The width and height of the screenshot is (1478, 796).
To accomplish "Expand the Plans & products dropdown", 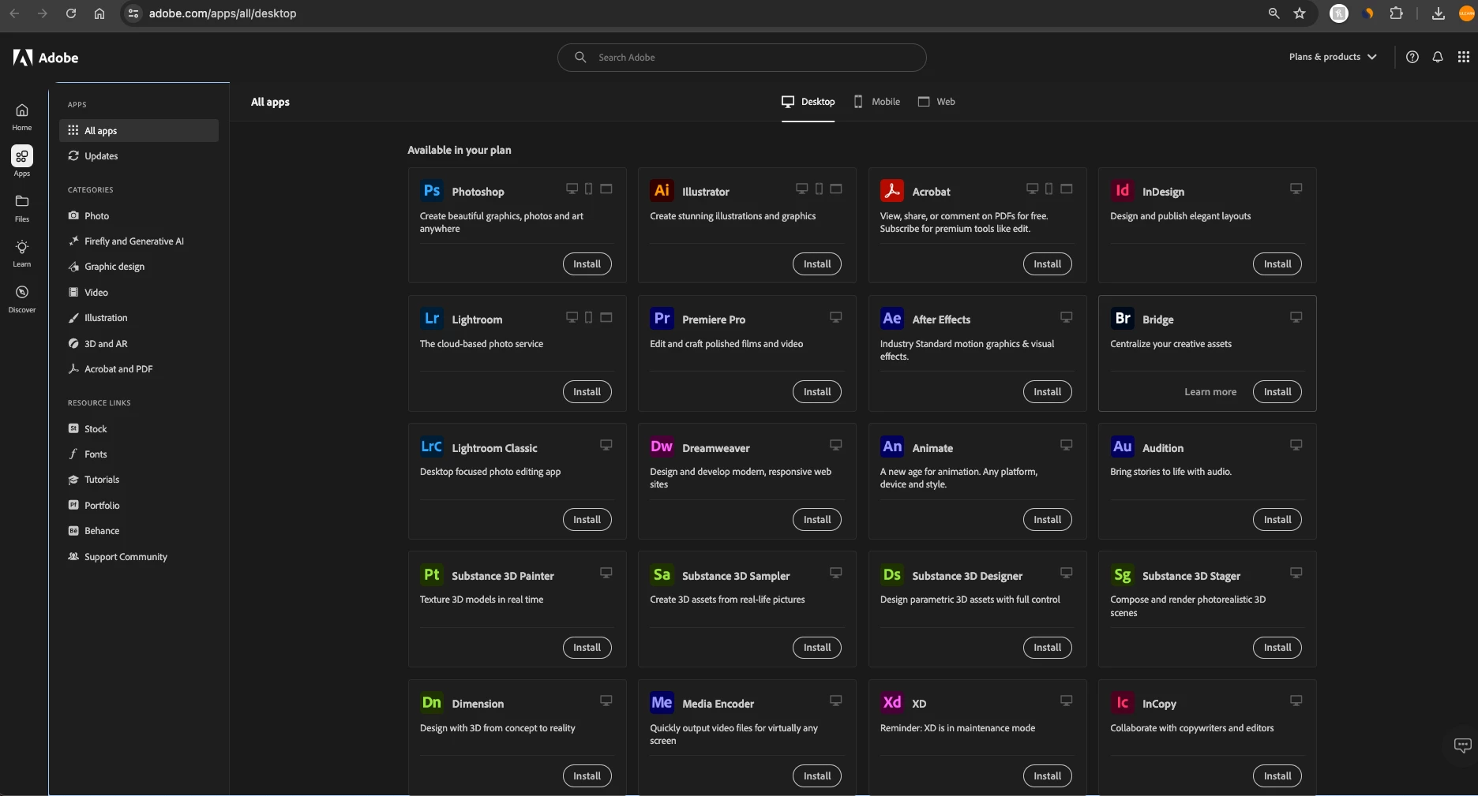I will tap(1333, 57).
